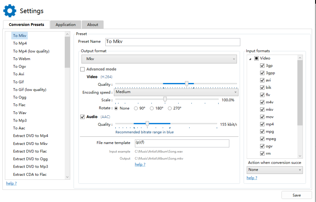Uncheck the mp4 input format
This screenshot has height=202, width=316.
[262, 124]
